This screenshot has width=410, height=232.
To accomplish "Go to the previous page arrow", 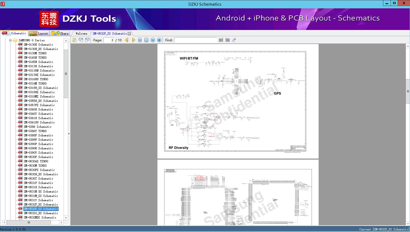I will [x=127, y=40].
